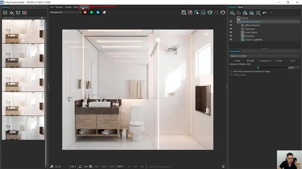Image resolution: width=302 pixels, height=169 pixels.
Task: Undo the last layer action
Action: (x=265, y=13)
